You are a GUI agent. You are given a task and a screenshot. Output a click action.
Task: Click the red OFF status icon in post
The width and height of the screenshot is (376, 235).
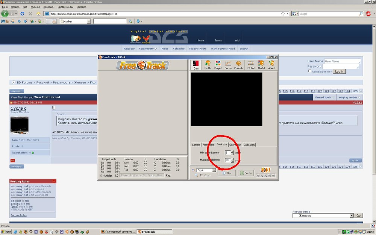coord(13,161)
